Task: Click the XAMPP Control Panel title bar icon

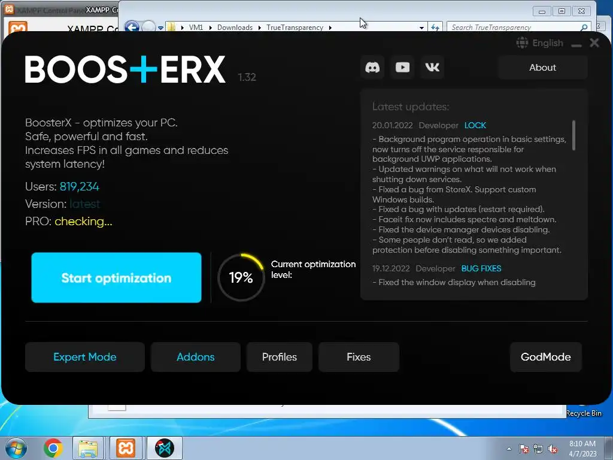Action: click(x=9, y=9)
